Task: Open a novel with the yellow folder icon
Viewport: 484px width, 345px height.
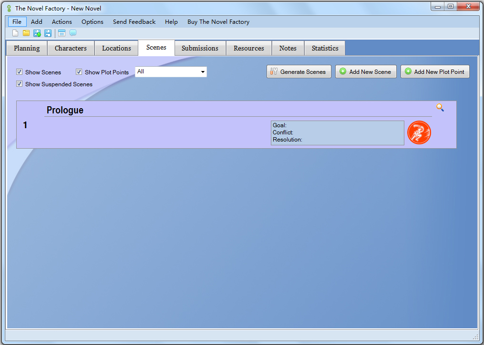Action: 26,33
